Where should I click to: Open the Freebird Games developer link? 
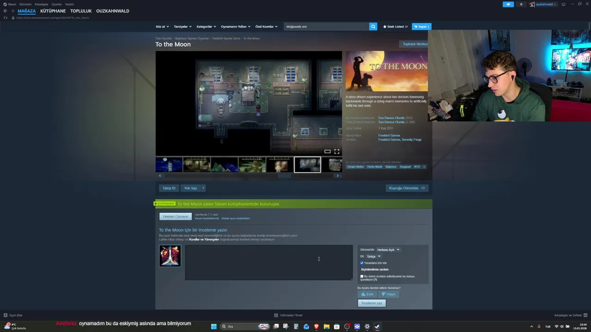(389, 136)
